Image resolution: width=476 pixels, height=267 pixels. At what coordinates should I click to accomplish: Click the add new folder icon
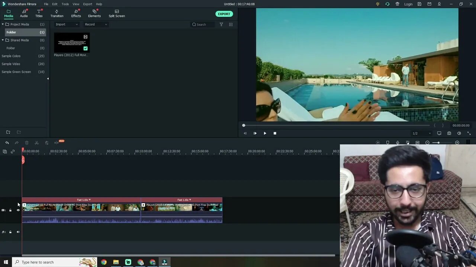coord(8,132)
